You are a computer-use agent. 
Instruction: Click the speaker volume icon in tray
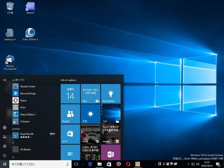198,164
